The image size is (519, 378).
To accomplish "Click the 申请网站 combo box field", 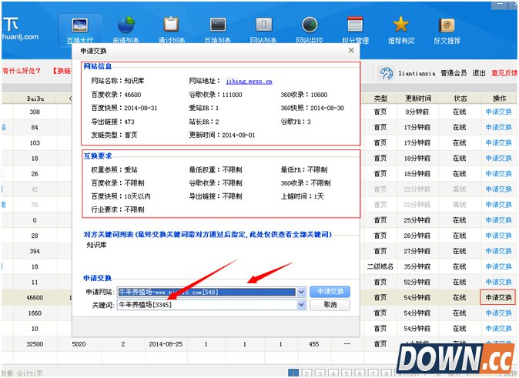I will pos(211,292).
